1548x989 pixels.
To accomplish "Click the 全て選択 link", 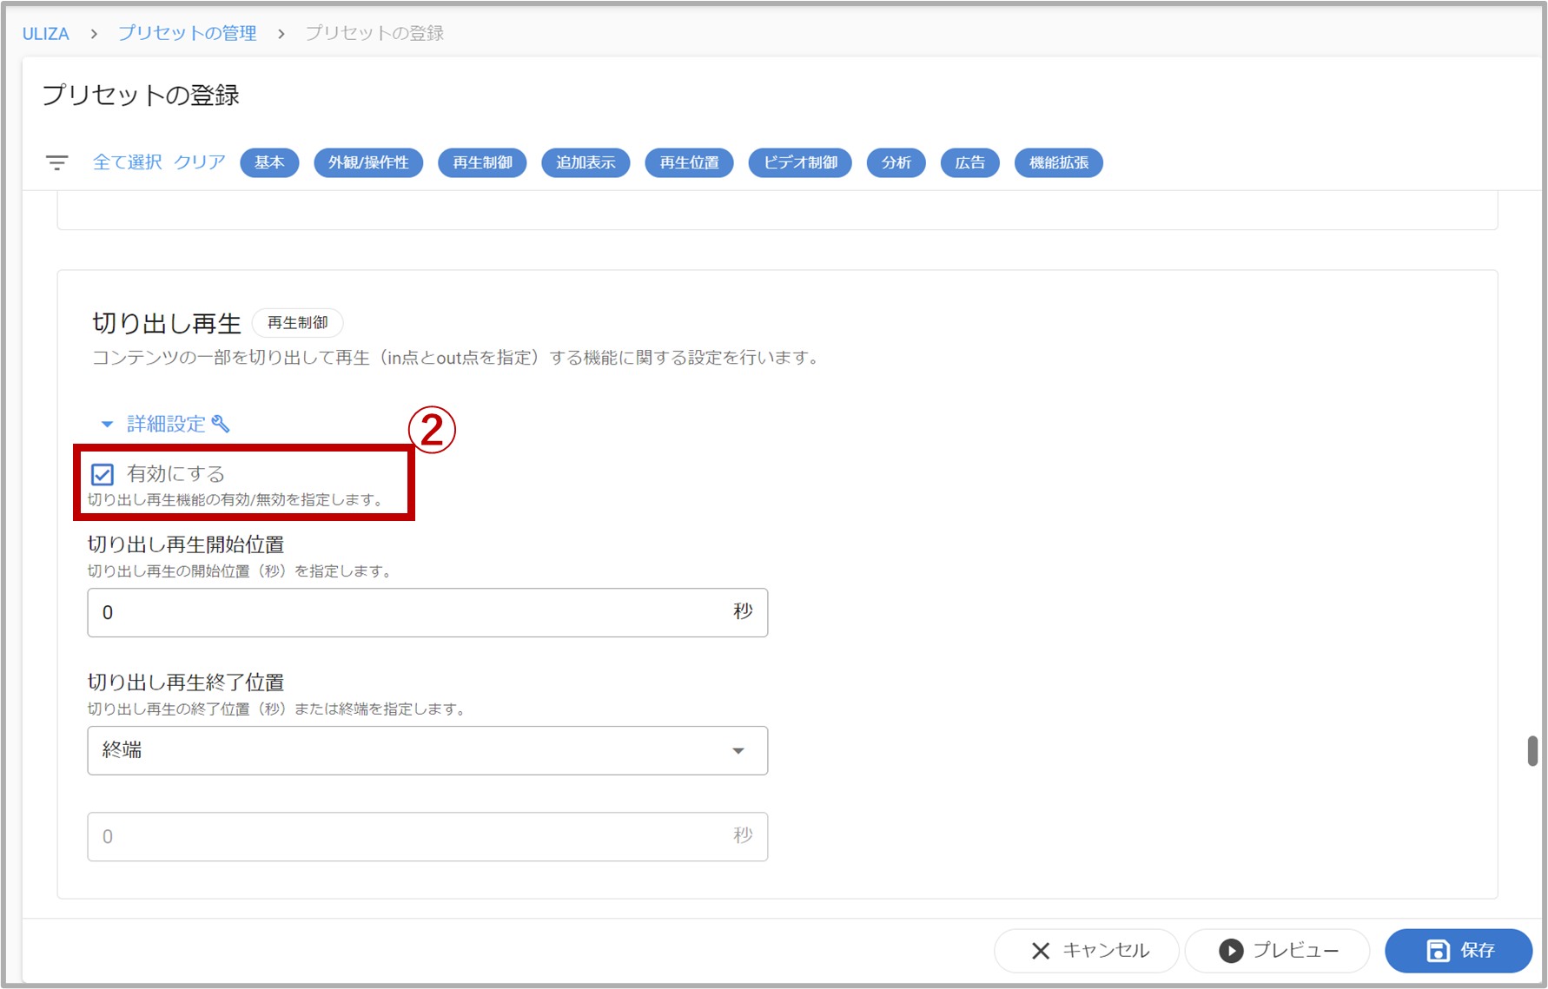I will tap(128, 162).
